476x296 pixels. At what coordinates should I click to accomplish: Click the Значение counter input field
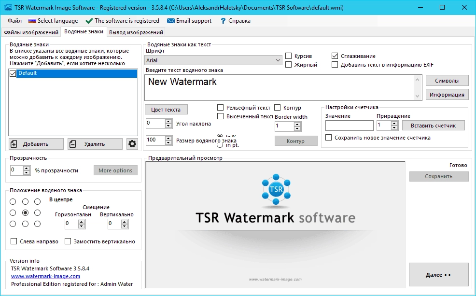click(x=349, y=126)
